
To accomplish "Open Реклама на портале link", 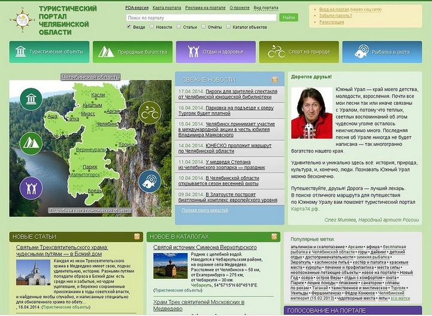I will click(206, 8).
